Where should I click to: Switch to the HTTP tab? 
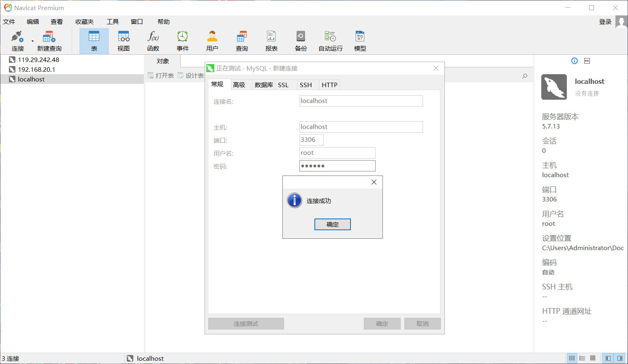pyautogui.click(x=329, y=85)
